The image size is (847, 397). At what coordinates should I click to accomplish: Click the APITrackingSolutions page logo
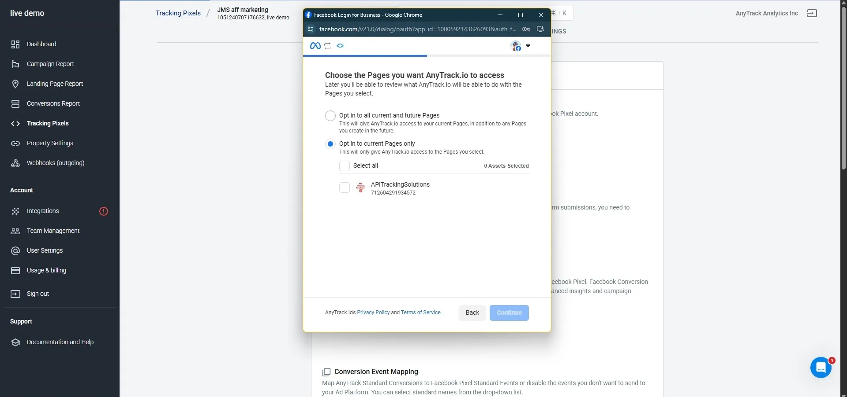(x=360, y=188)
